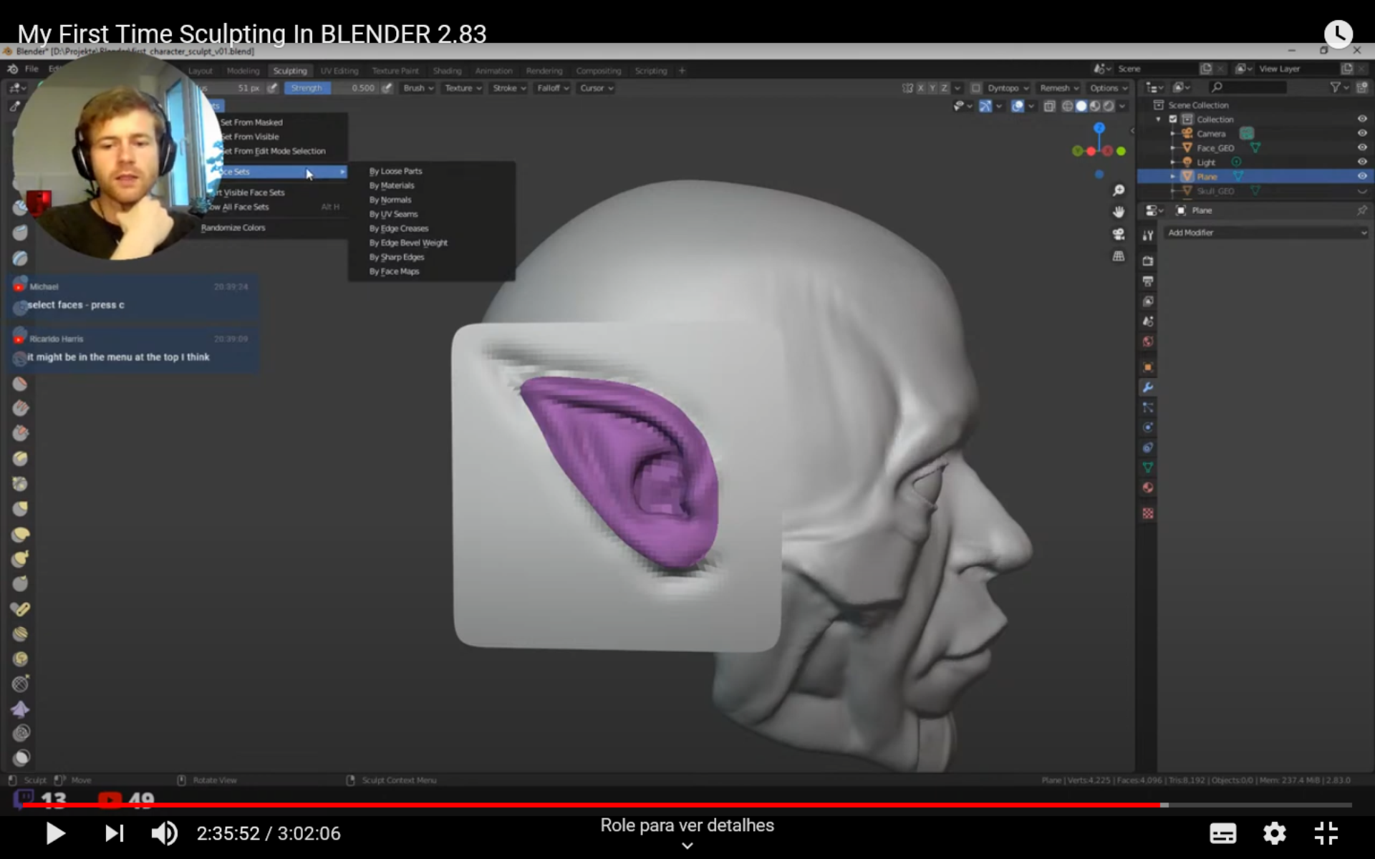Click the viewport zoom magnifier icon
This screenshot has height=859, width=1375.
point(1119,190)
